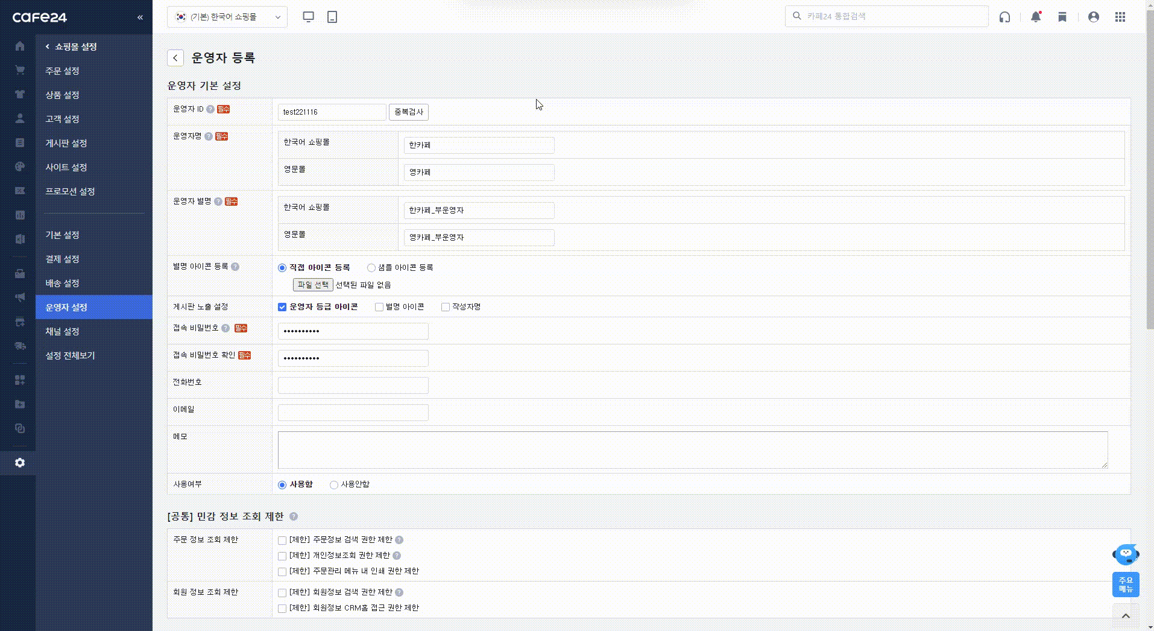The width and height of the screenshot is (1154, 631).
Task: Open the home icon in left rail
Action: pyautogui.click(x=20, y=46)
